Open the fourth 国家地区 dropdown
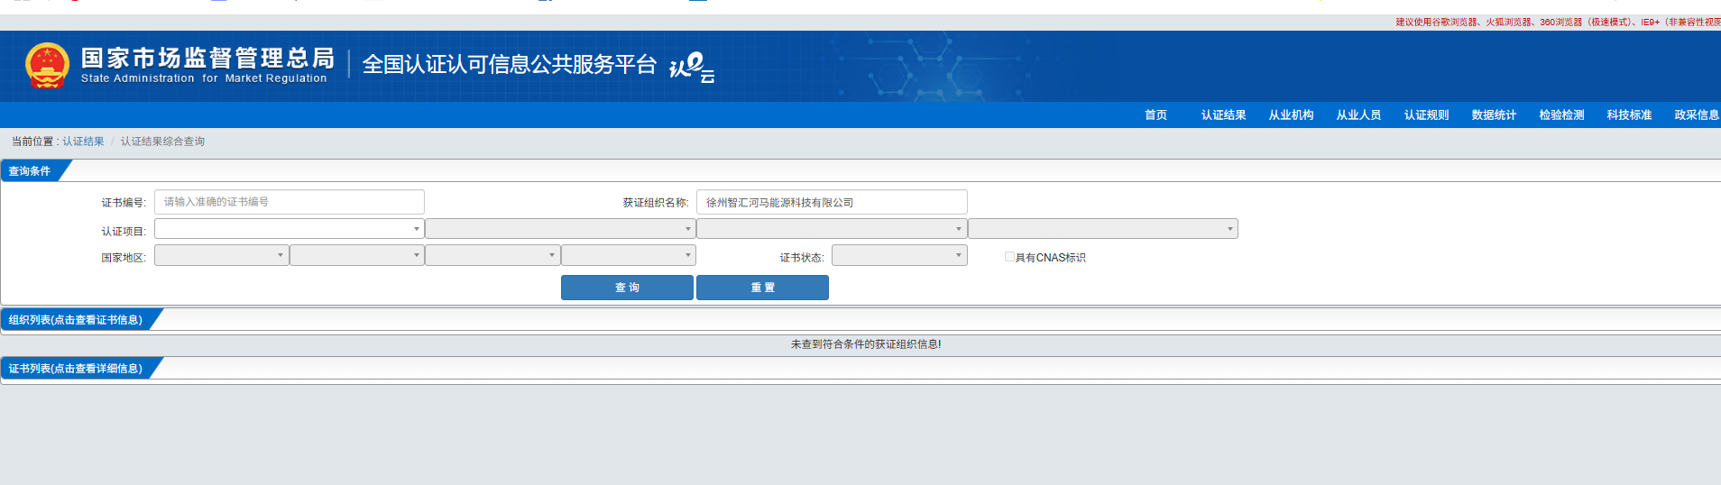 pos(629,255)
